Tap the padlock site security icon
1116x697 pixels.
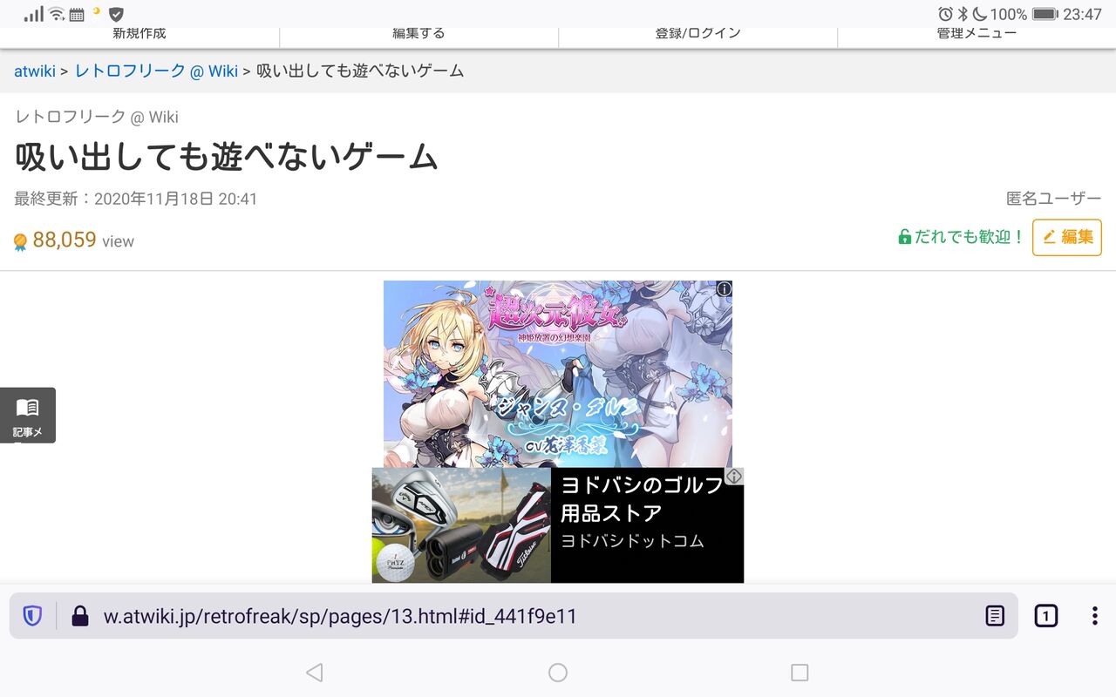pyautogui.click(x=80, y=617)
